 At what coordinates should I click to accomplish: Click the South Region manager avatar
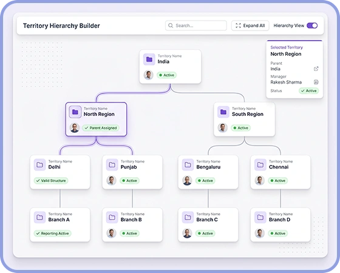click(x=222, y=128)
